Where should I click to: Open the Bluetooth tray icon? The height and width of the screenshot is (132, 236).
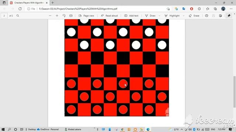(x=194, y=129)
